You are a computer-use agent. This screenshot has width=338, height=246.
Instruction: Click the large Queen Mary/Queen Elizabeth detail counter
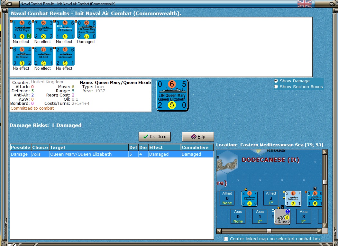(172, 95)
